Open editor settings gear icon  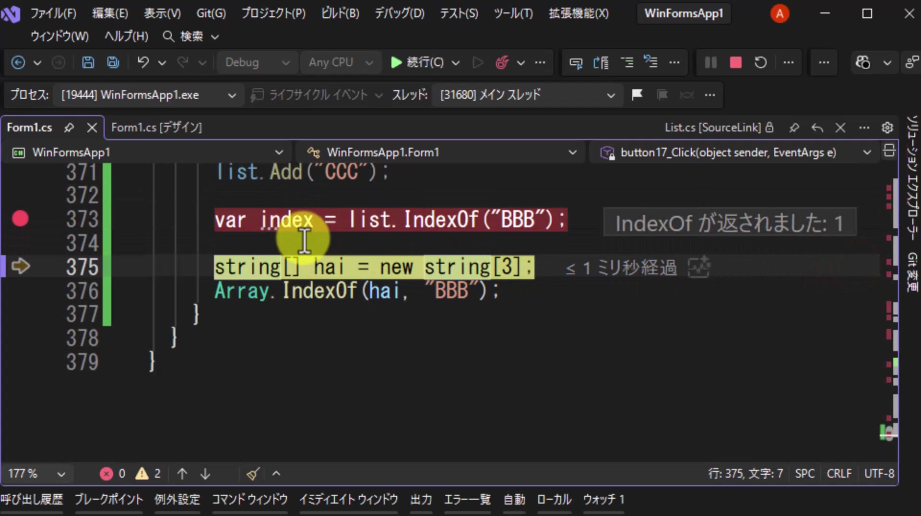[x=887, y=128]
